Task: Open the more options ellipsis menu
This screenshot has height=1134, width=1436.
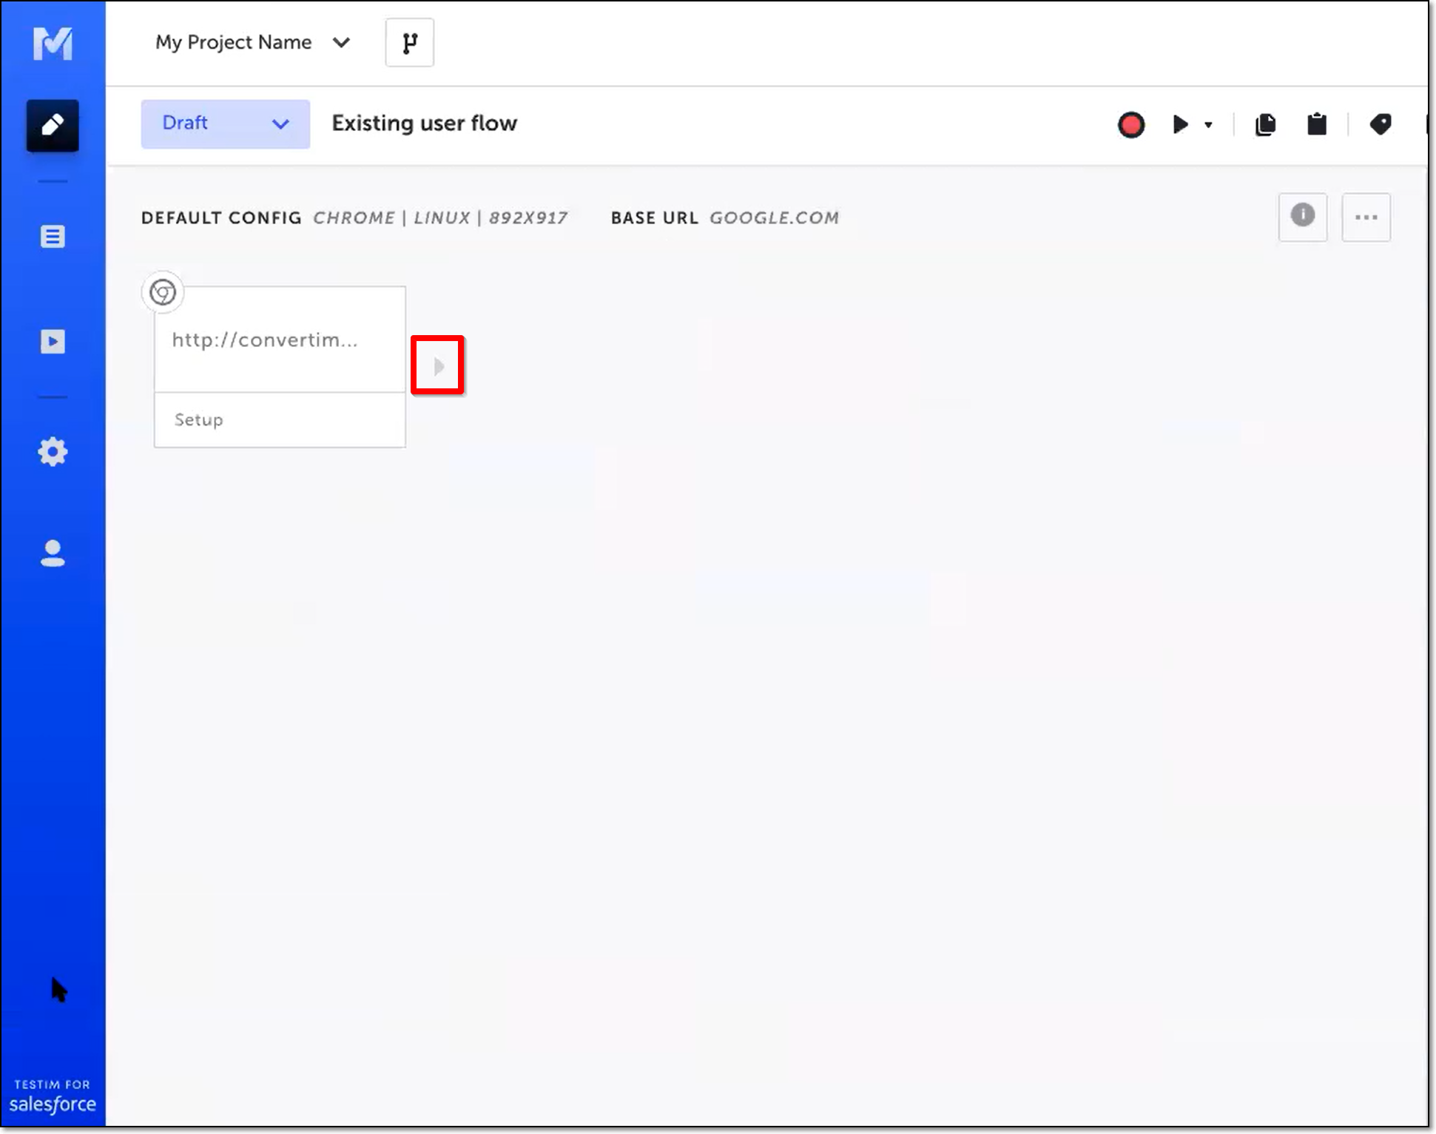Action: tap(1366, 217)
